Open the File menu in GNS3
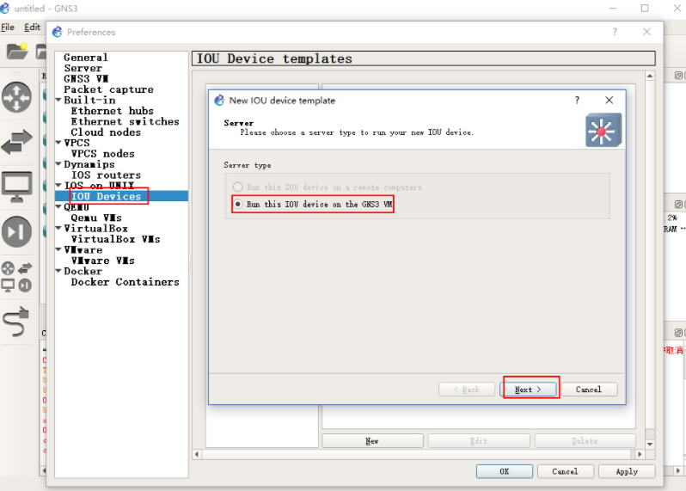This screenshot has width=686, height=491. [x=8, y=28]
